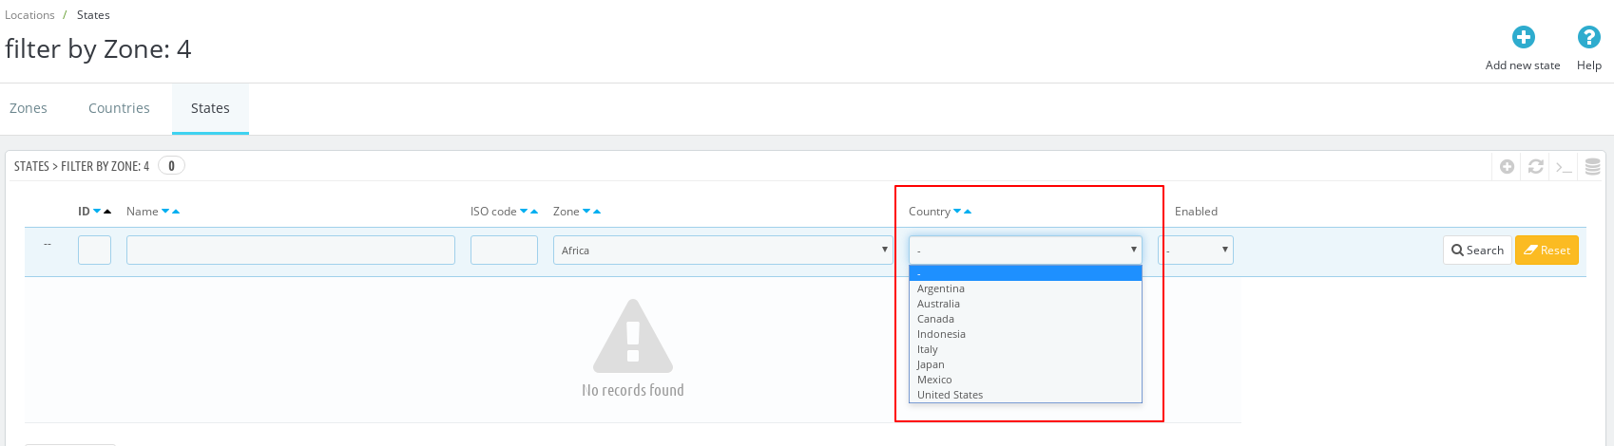Sort ISO code column ascending
This screenshot has height=446, width=1614.
click(534, 212)
